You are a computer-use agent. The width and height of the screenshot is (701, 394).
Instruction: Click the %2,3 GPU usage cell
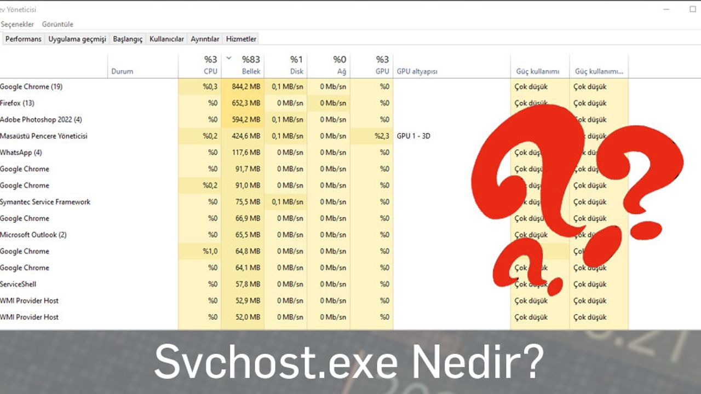[x=372, y=136]
